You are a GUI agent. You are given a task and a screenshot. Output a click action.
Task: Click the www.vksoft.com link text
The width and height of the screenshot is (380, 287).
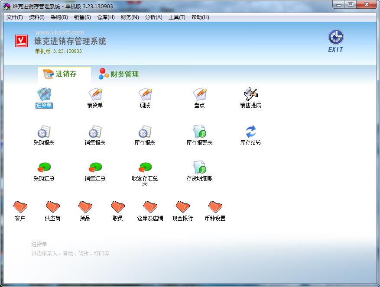pyautogui.click(x=60, y=32)
